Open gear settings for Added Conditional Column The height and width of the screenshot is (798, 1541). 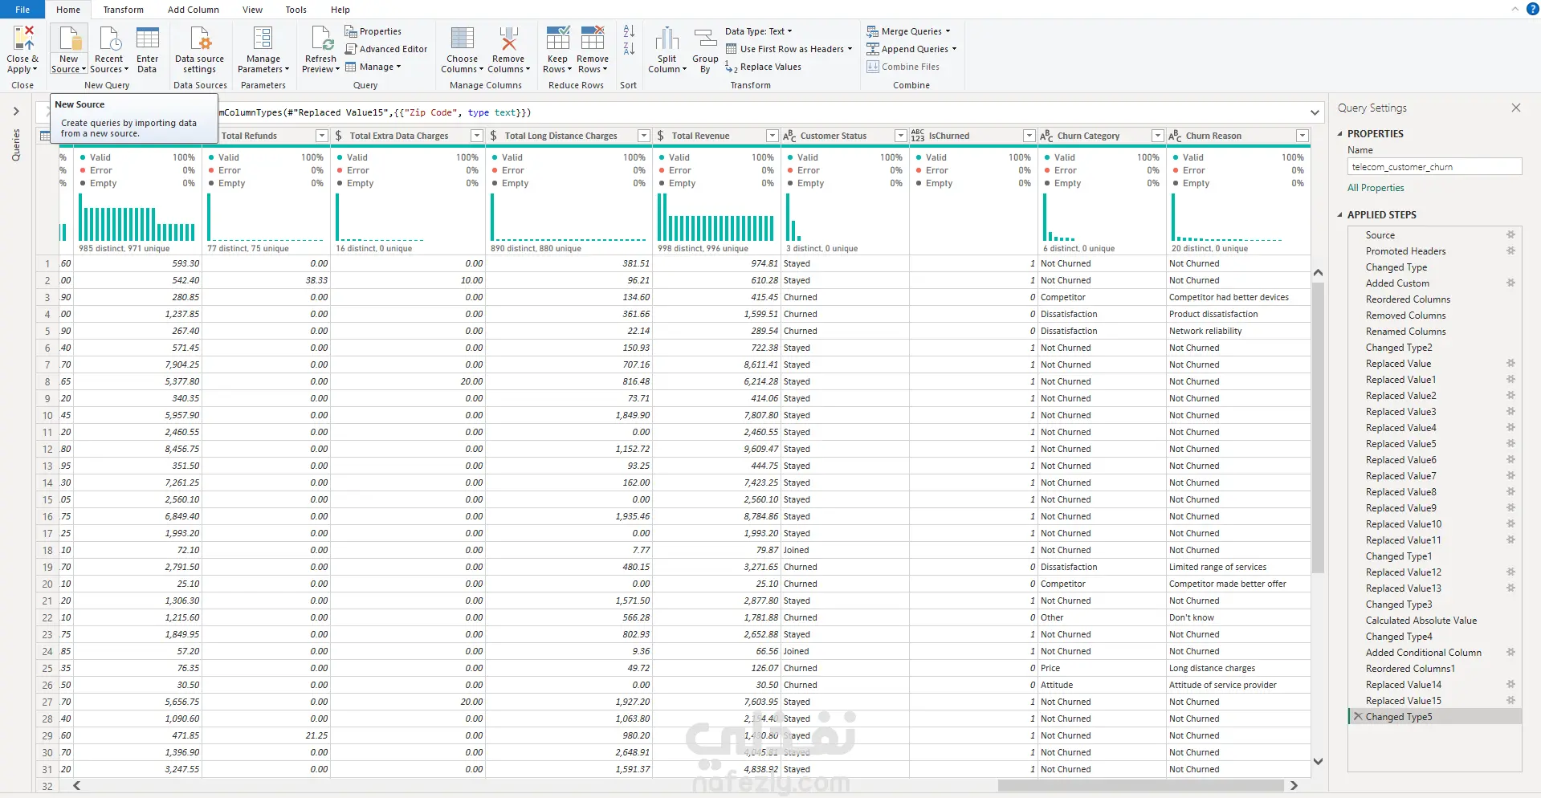coord(1510,653)
